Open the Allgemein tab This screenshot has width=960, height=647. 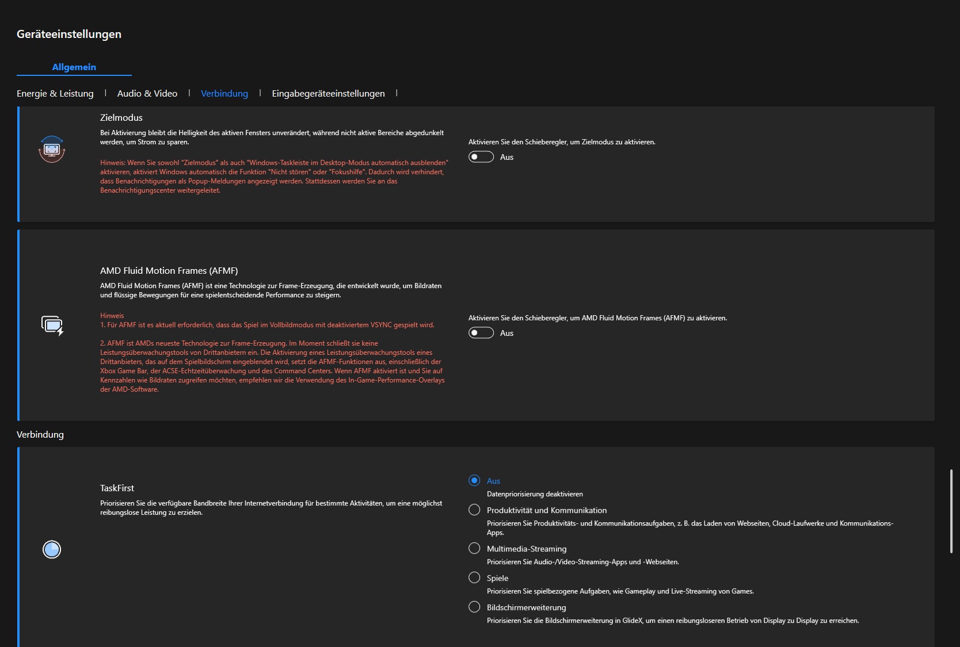click(x=74, y=67)
